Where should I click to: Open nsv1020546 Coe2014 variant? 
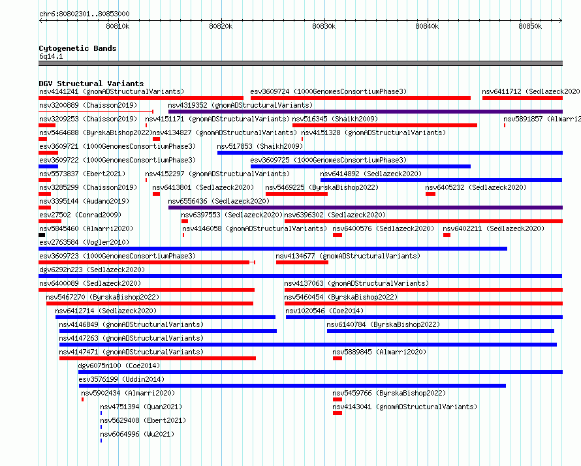pos(324,311)
